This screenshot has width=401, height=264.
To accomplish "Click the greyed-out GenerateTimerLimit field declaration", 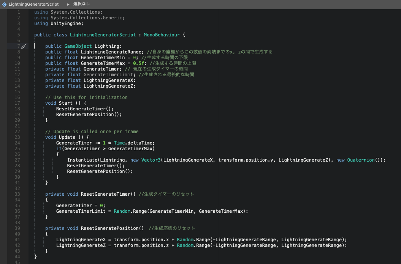I will [x=108, y=75].
